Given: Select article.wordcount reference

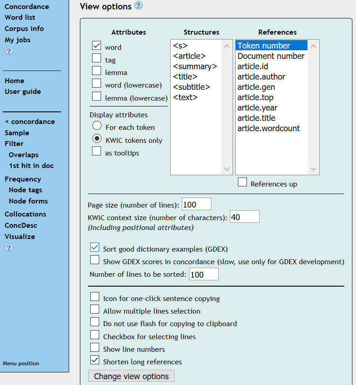Looking at the screenshot, I should pos(271,128).
